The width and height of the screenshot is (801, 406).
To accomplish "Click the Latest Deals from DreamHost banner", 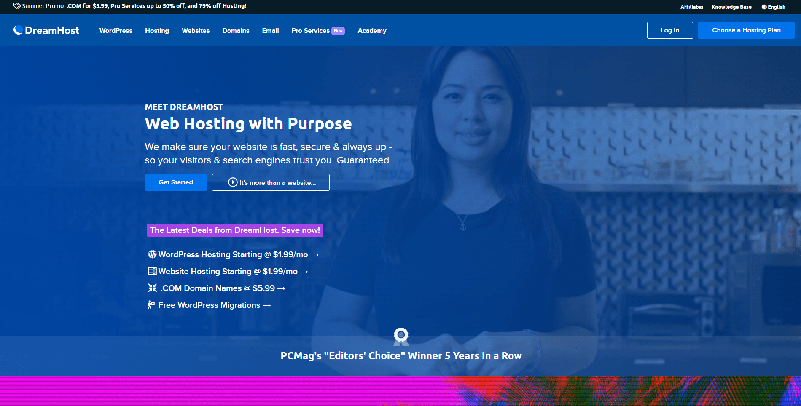I will 235,230.
